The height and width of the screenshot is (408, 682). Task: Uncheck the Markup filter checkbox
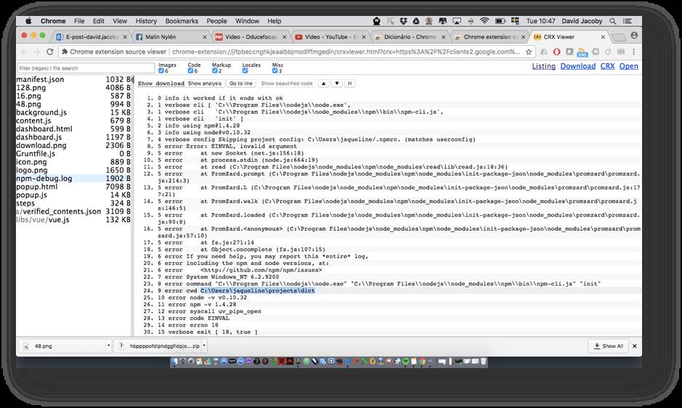(x=216, y=71)
